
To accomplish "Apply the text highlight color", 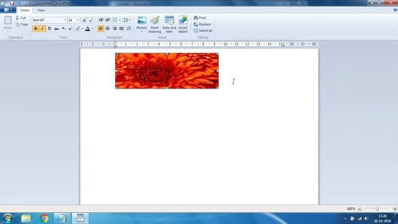I will point(78,29).
